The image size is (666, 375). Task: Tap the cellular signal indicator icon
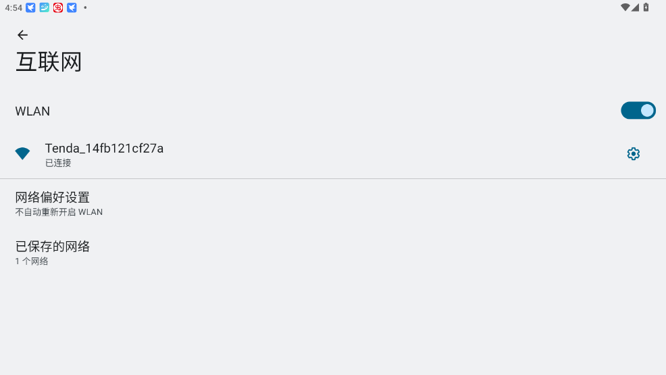[635, 7]
